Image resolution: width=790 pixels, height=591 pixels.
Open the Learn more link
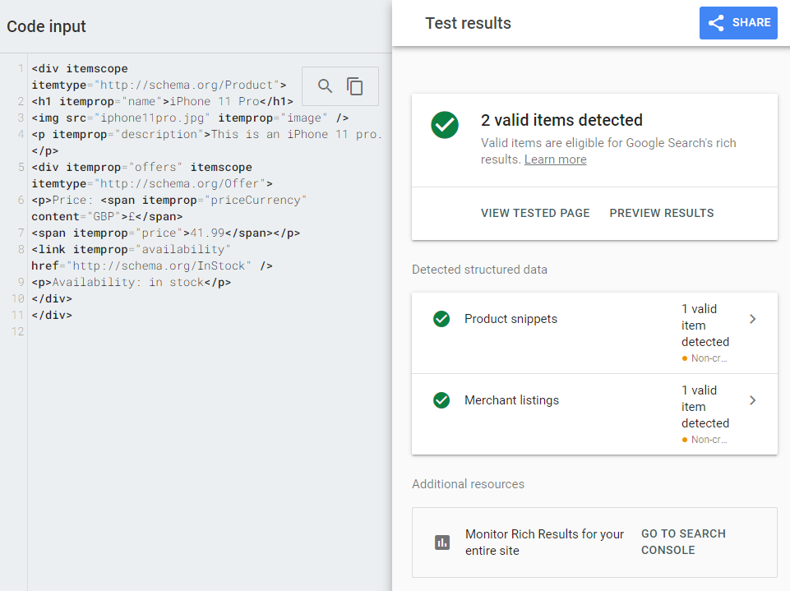pos(555,159)
